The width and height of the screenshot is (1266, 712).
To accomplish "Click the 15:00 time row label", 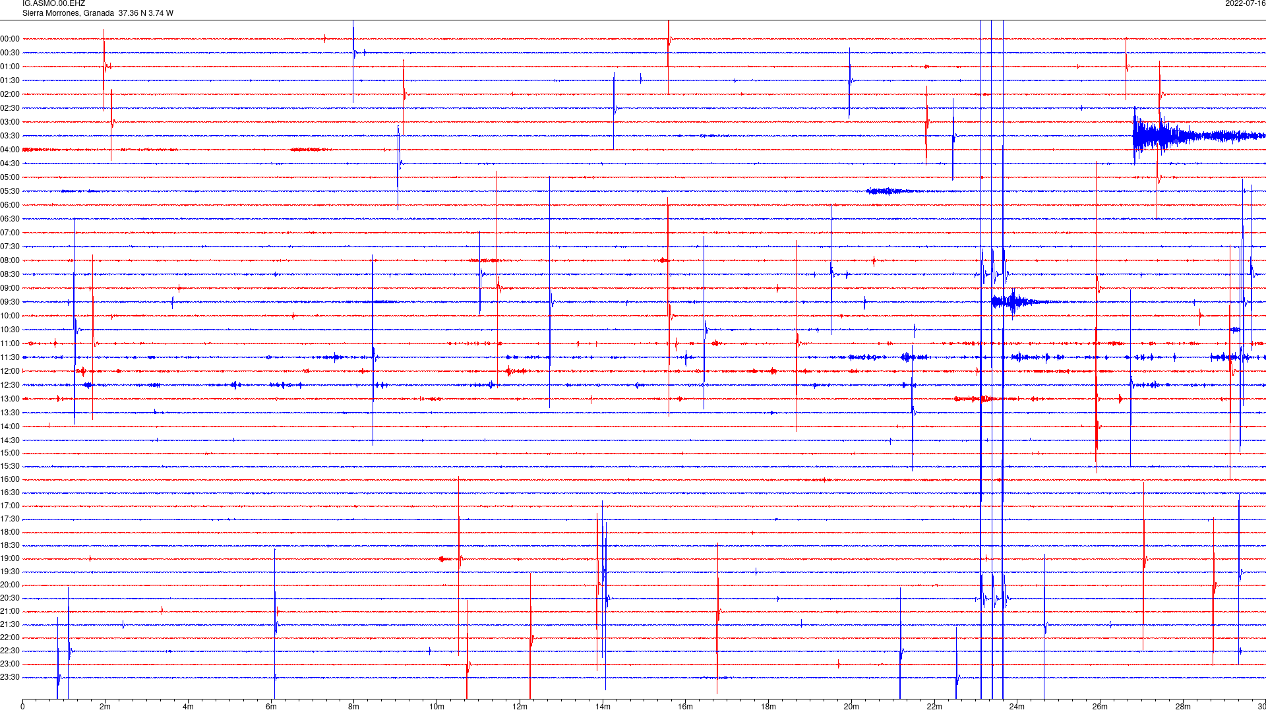I will click(10, 453).
